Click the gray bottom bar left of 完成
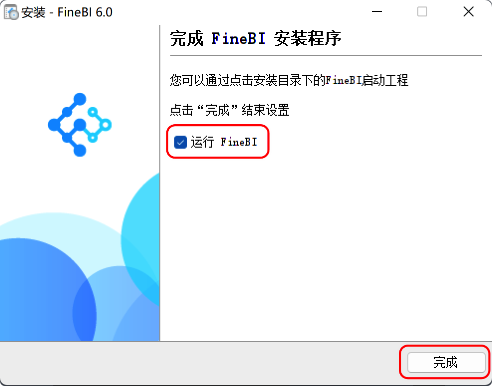The width and height of the screenshot is (492, 386). click(201, 363)
